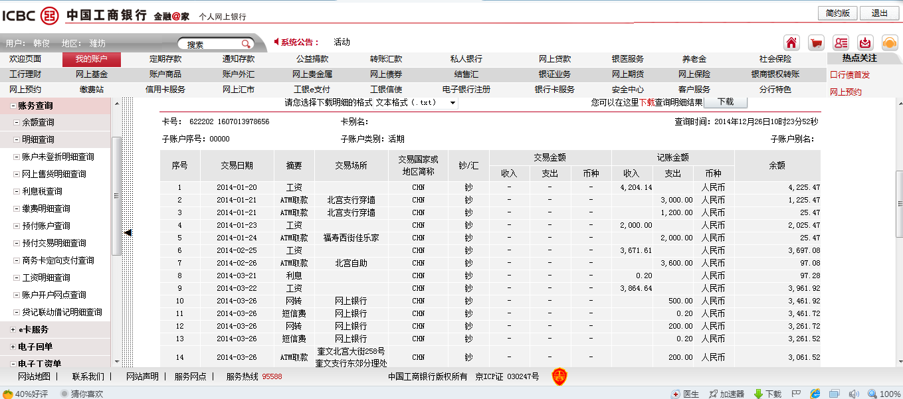Click the customer profile card icon
The width and height of the screenshot is (903, 399).
pyautogui.click(x=841, y=42)
